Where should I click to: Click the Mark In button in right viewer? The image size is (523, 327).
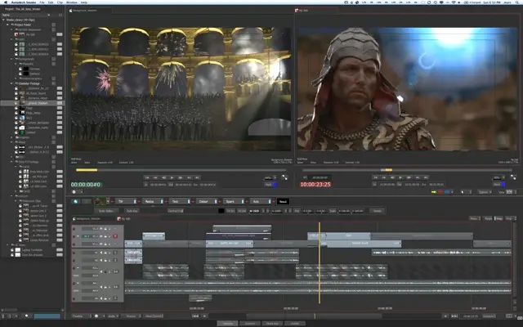[374, 184]
